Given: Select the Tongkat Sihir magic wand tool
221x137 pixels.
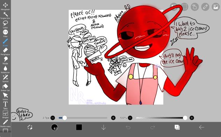Looking at the screenshot, I should click(x=5, y=15).
